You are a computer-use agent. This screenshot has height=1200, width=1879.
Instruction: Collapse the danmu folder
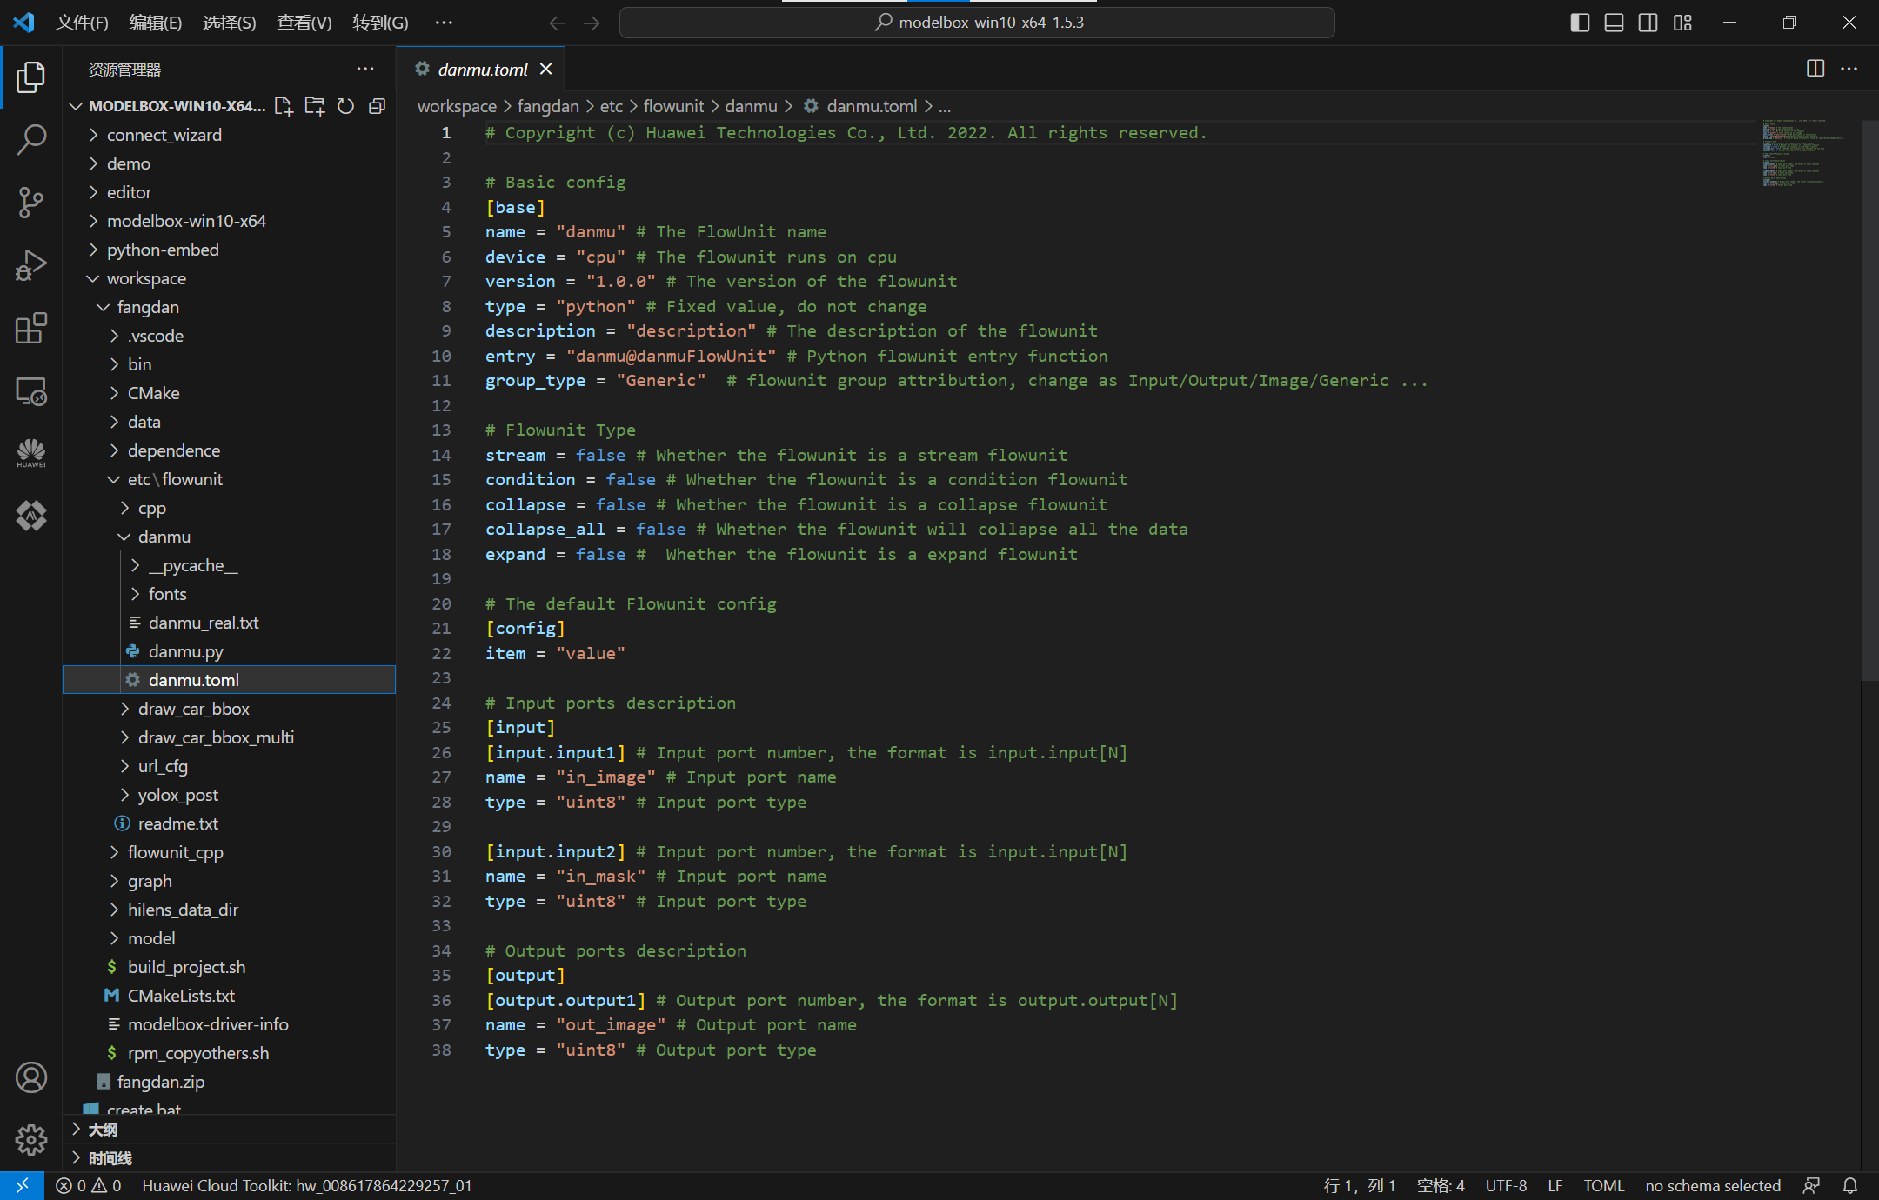[164, 537]
